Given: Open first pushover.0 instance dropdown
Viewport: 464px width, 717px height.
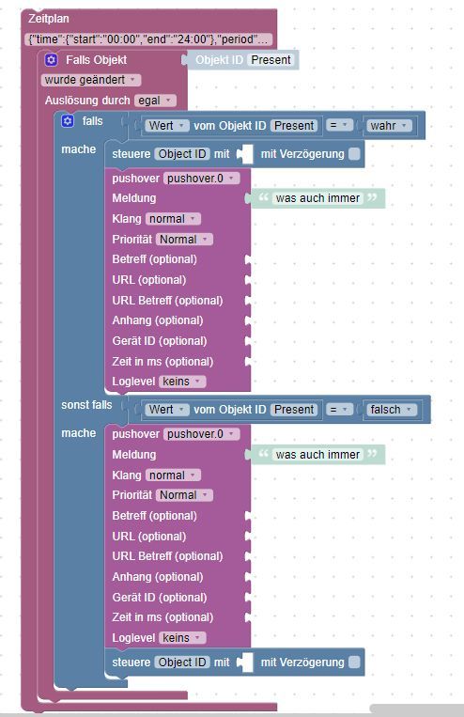Looking at the screenshot, I should (x=201, y=179).
